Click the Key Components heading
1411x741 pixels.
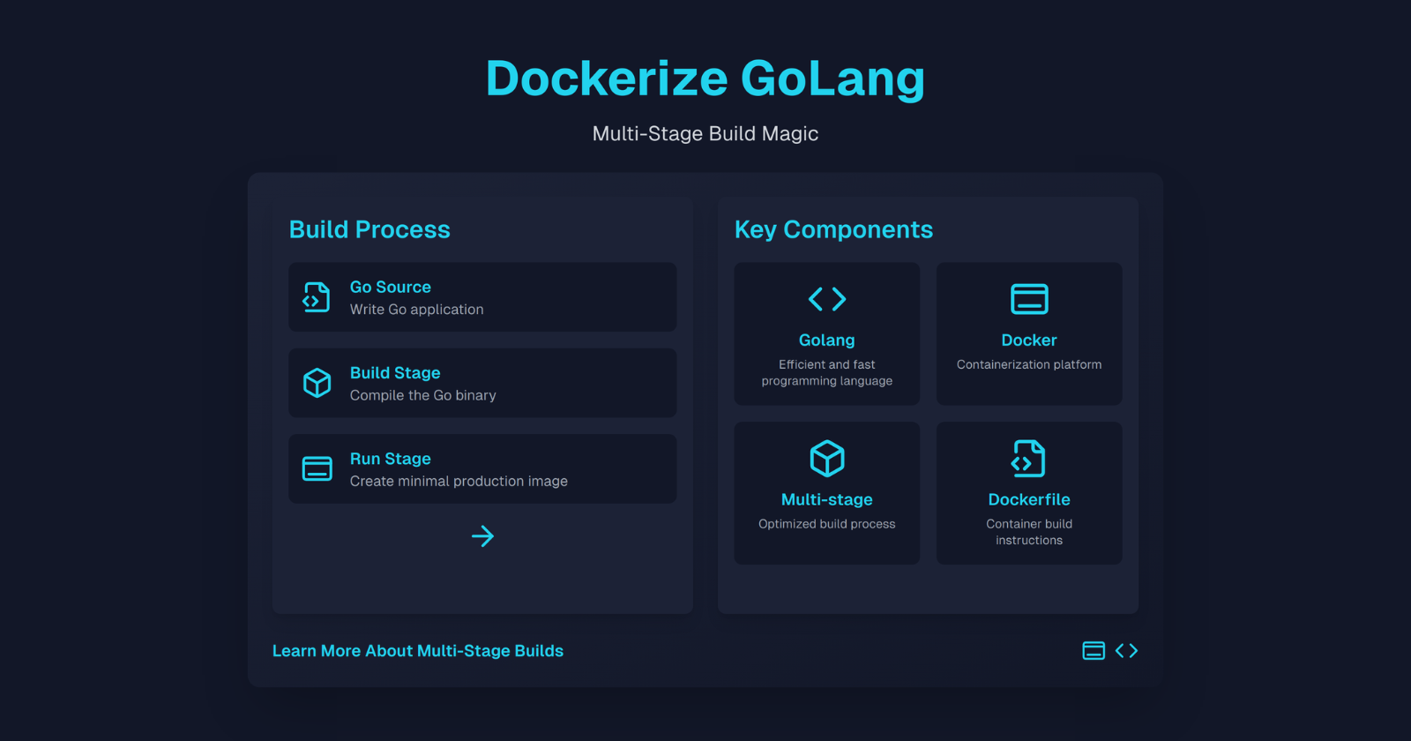(x=833, y=229)
